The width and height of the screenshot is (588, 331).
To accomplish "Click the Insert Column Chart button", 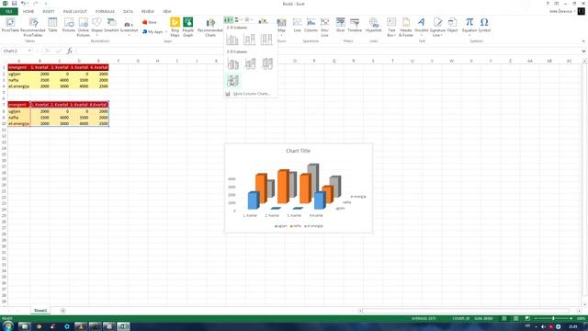I will tap(229, 20).
